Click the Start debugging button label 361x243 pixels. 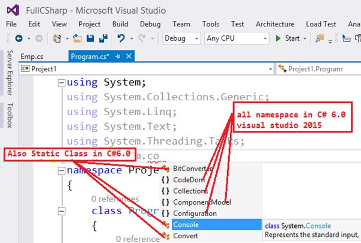pyautogui.click(x=292, y=38)
